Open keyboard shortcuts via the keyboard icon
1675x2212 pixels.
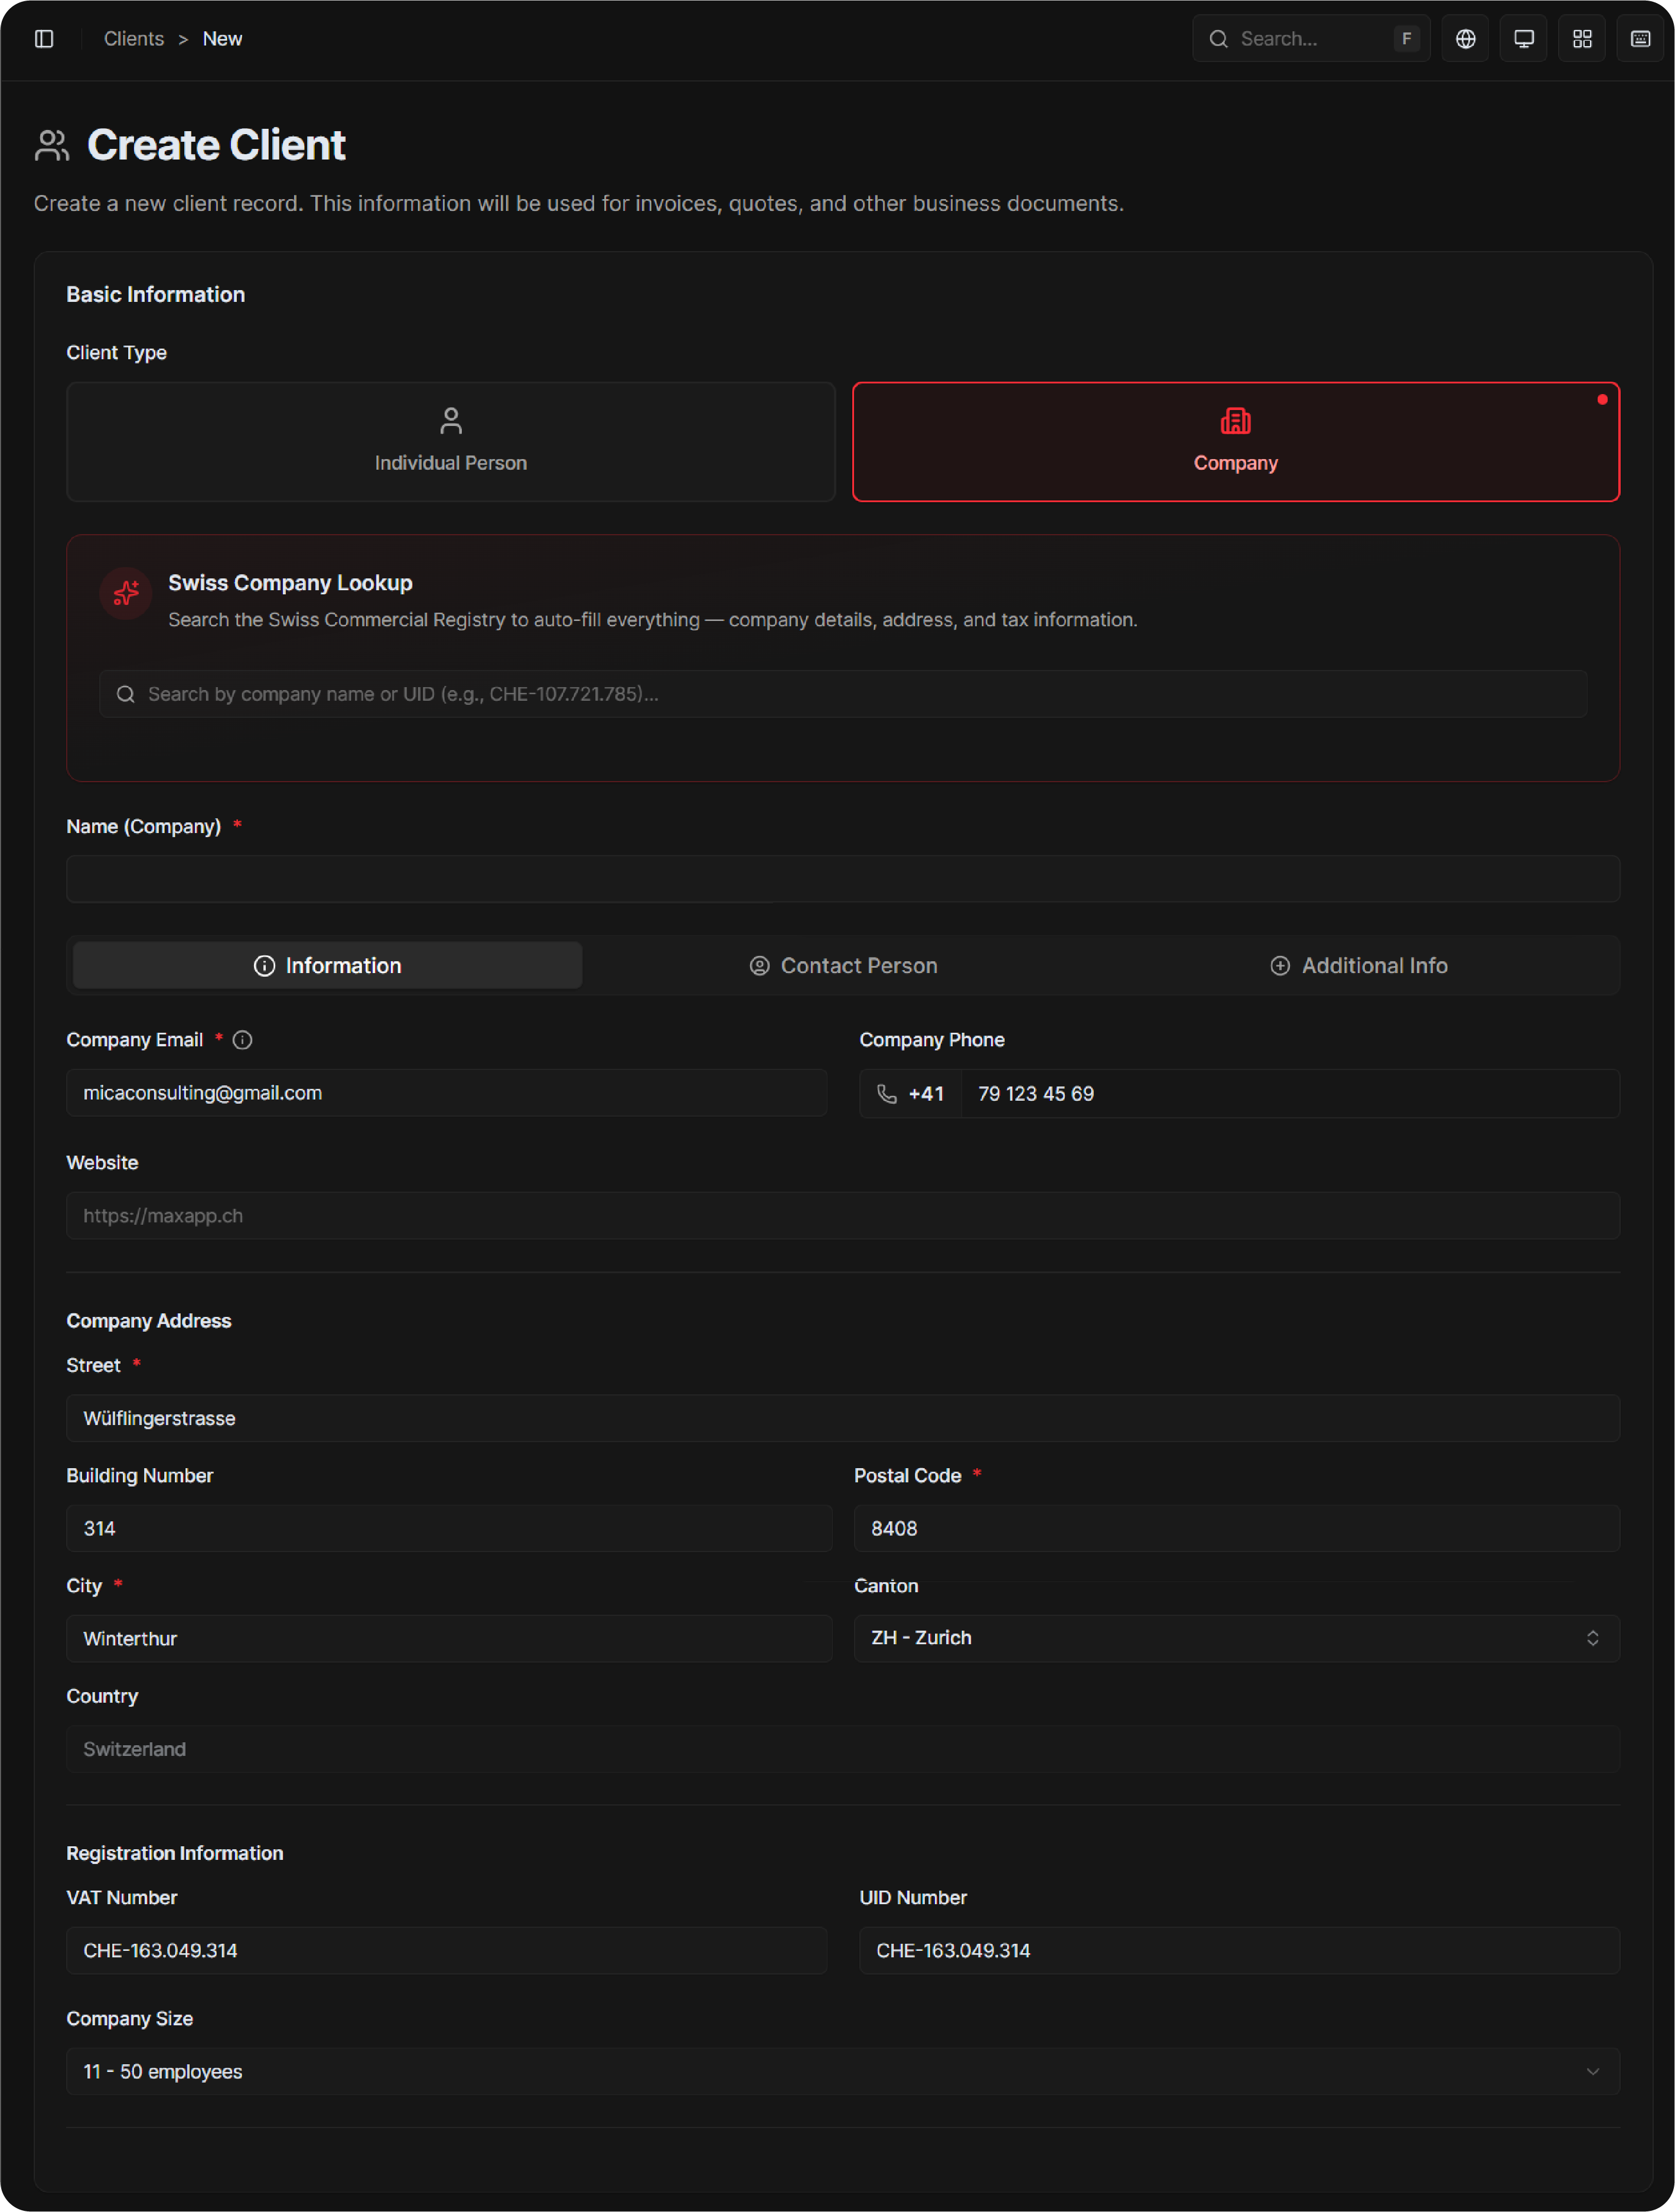1640,38
